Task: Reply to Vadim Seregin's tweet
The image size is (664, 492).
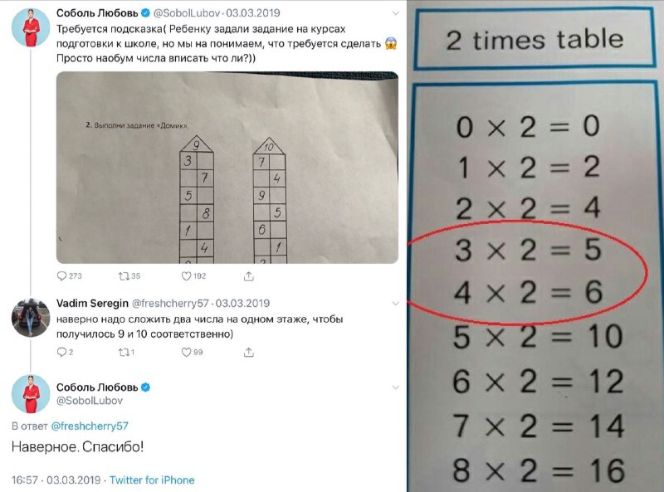Action: (61, 352)
